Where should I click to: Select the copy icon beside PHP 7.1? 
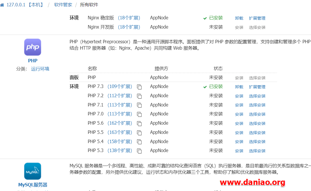point(140,105)
